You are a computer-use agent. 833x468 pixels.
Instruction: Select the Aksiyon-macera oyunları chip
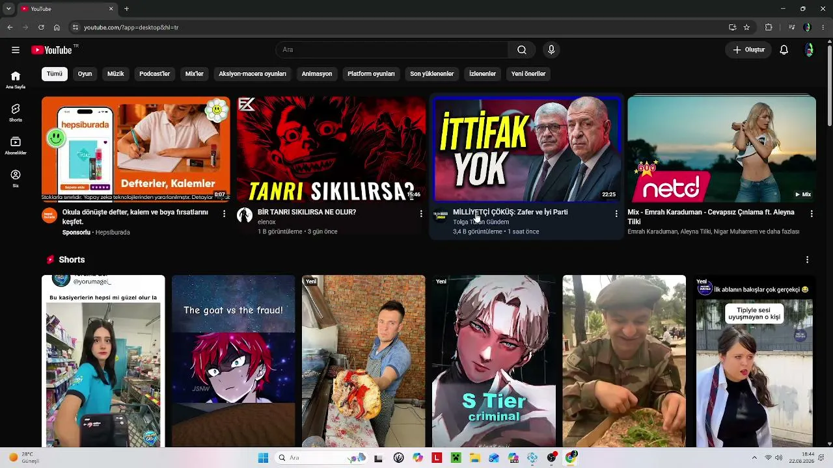tap(253, 74)
